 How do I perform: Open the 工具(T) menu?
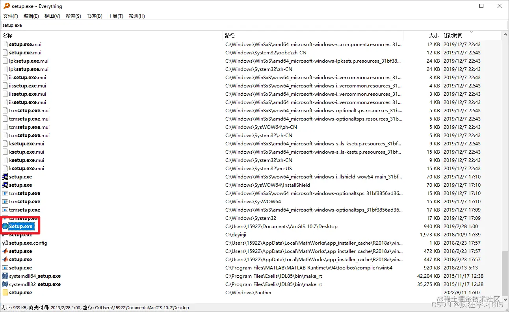(115, 16)
